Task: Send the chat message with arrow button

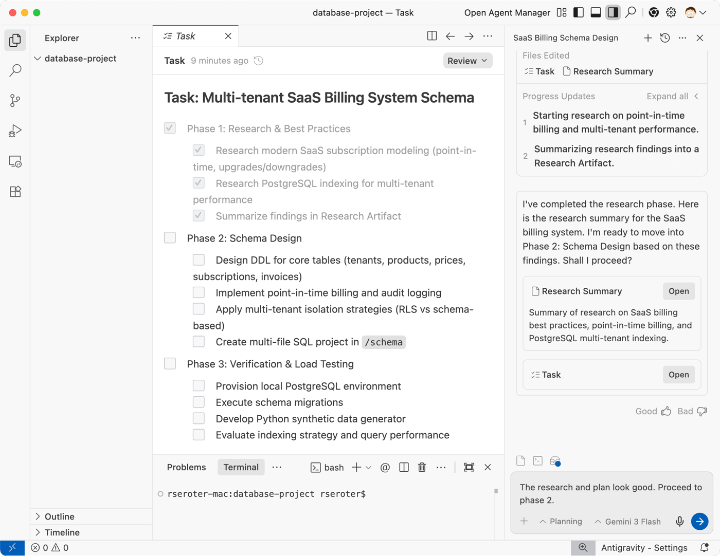Action: point(699,522)
